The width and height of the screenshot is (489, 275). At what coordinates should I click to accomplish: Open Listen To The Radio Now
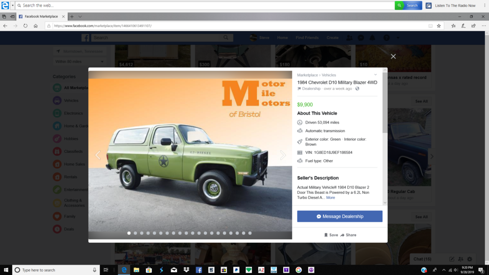[451, 5]
